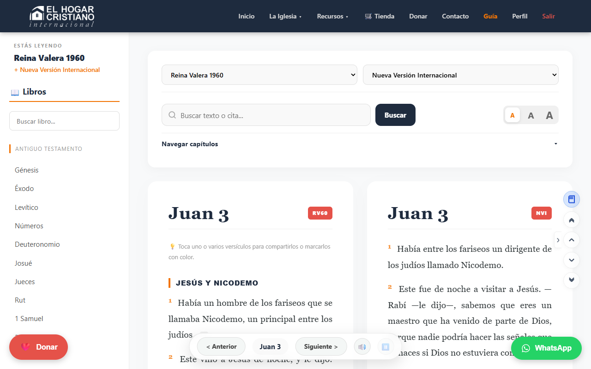This screenshot has height=369, width=591.
Task: Go to the Anterior chapter
Action: [x=222, y=347]
